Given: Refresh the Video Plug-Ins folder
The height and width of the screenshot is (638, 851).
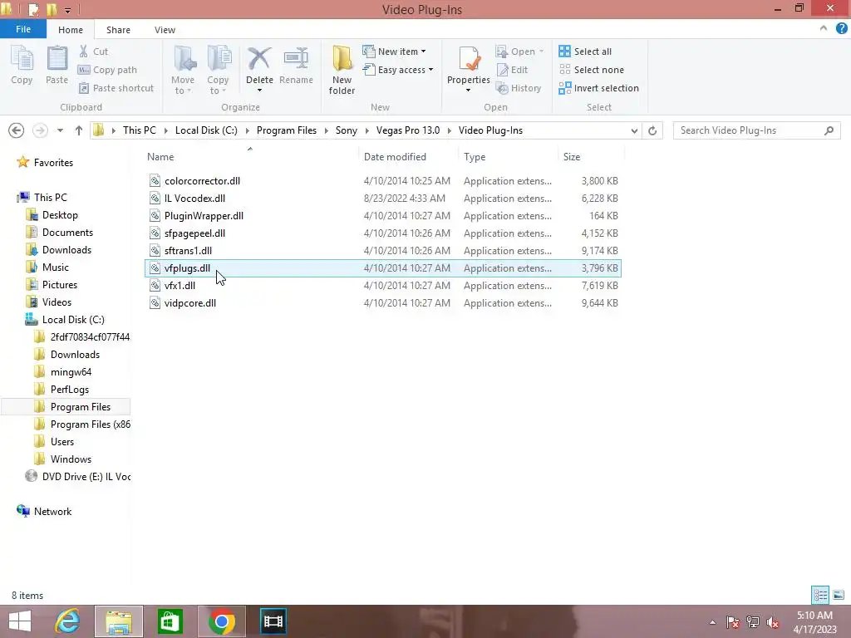Looking at the screenshot, I should pos(652,130).
